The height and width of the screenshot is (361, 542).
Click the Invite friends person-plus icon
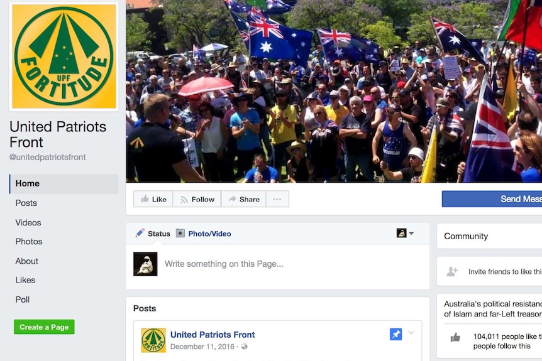point(452,272)
